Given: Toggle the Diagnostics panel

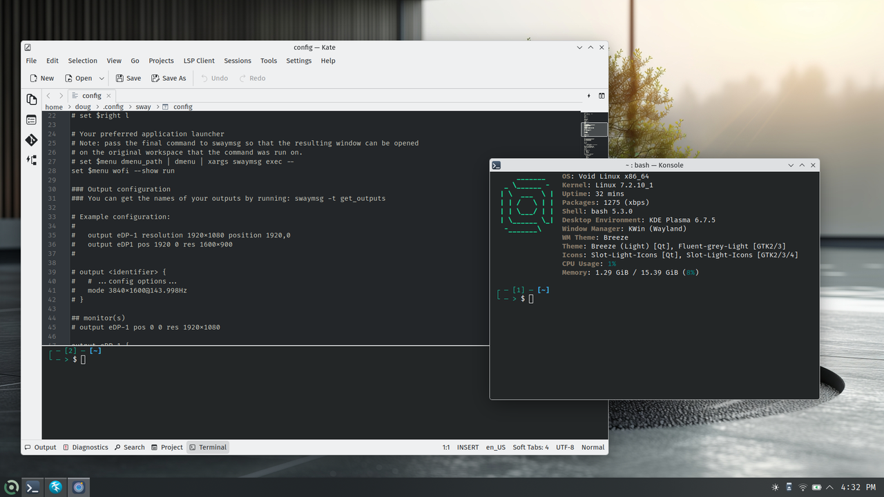Looking at the screenshot, I should click(86, 447).
